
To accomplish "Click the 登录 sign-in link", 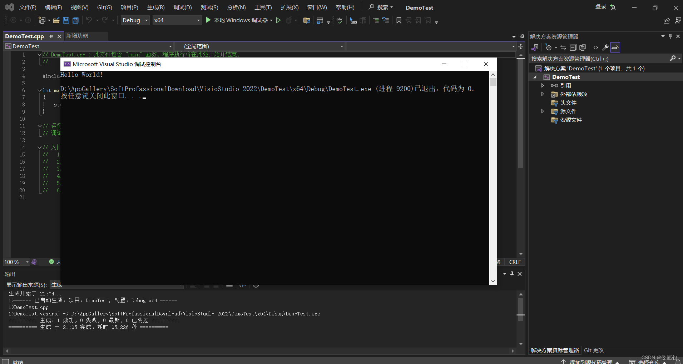I will pyautogui.click(x=600, y=6).
